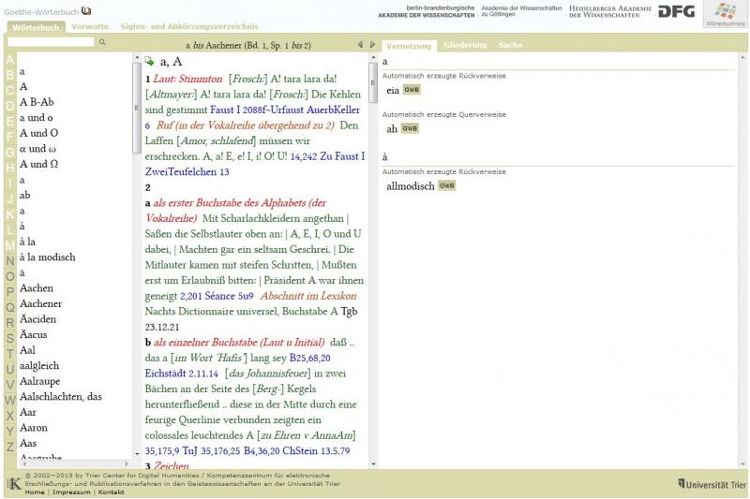Jump to letter P in alphabet bar

(9, 292)
